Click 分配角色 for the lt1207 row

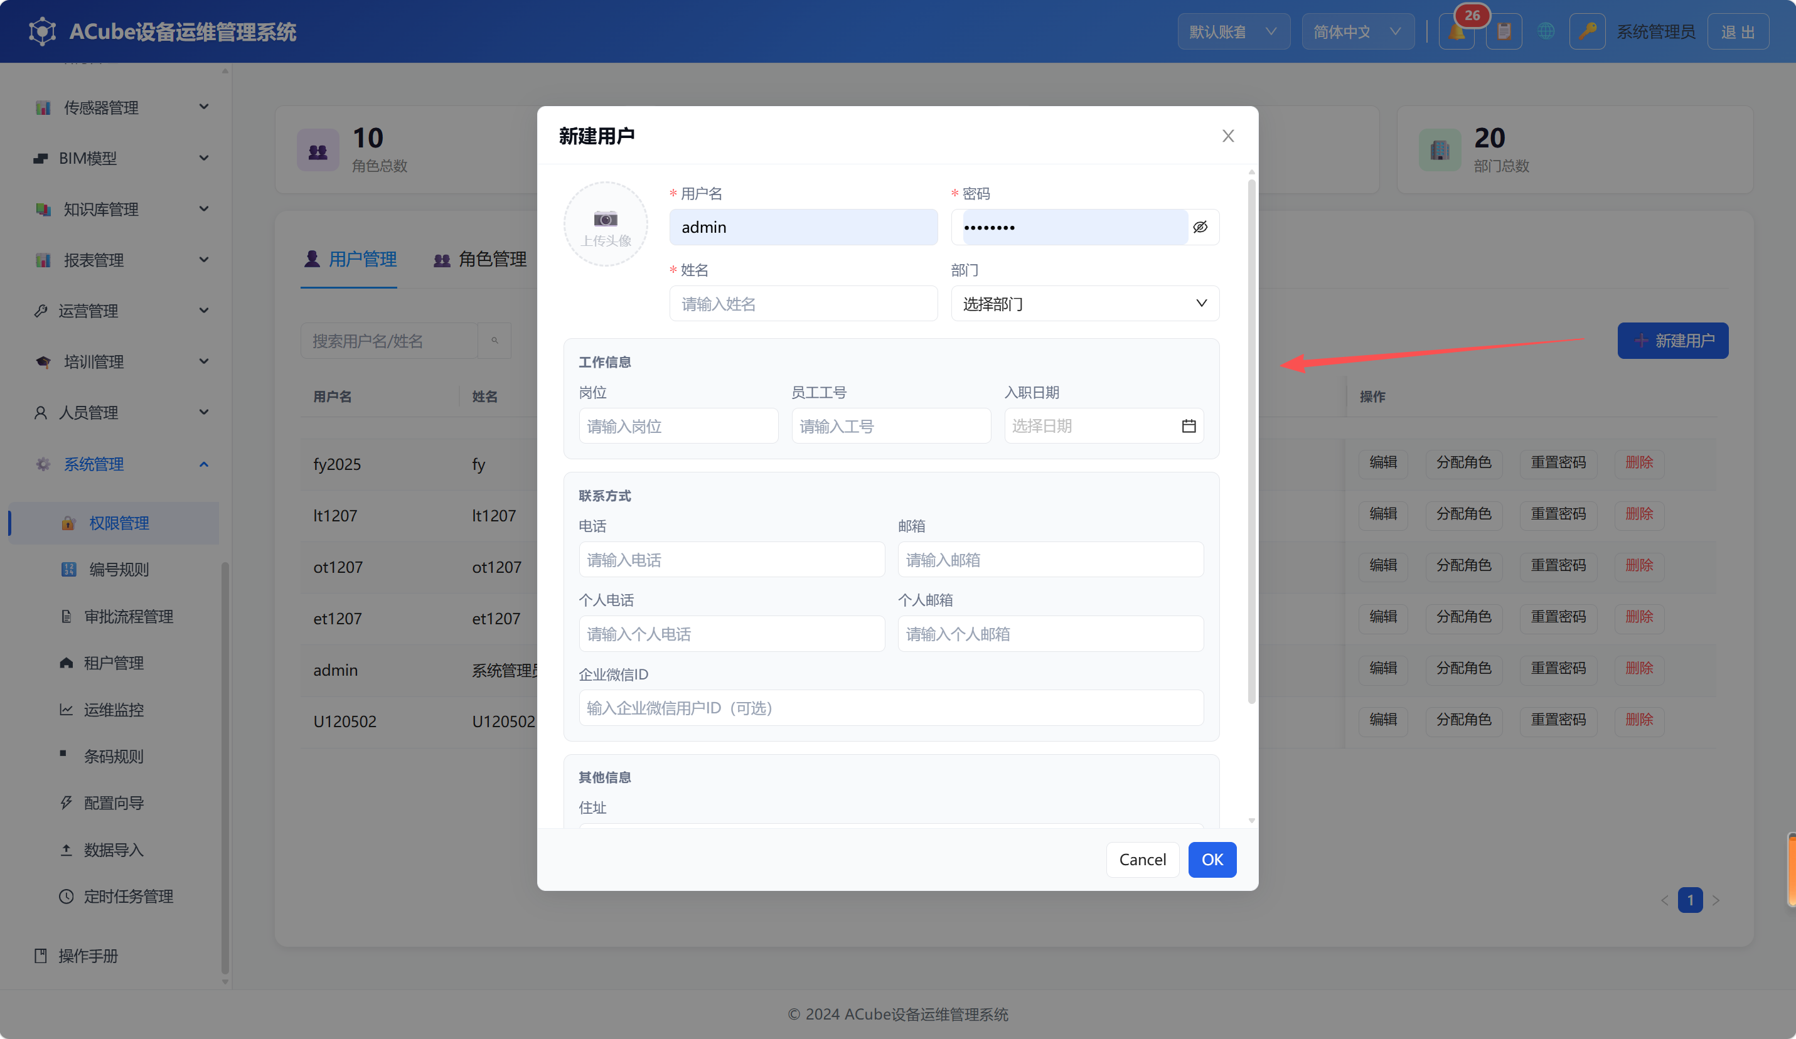point(1463,514)
